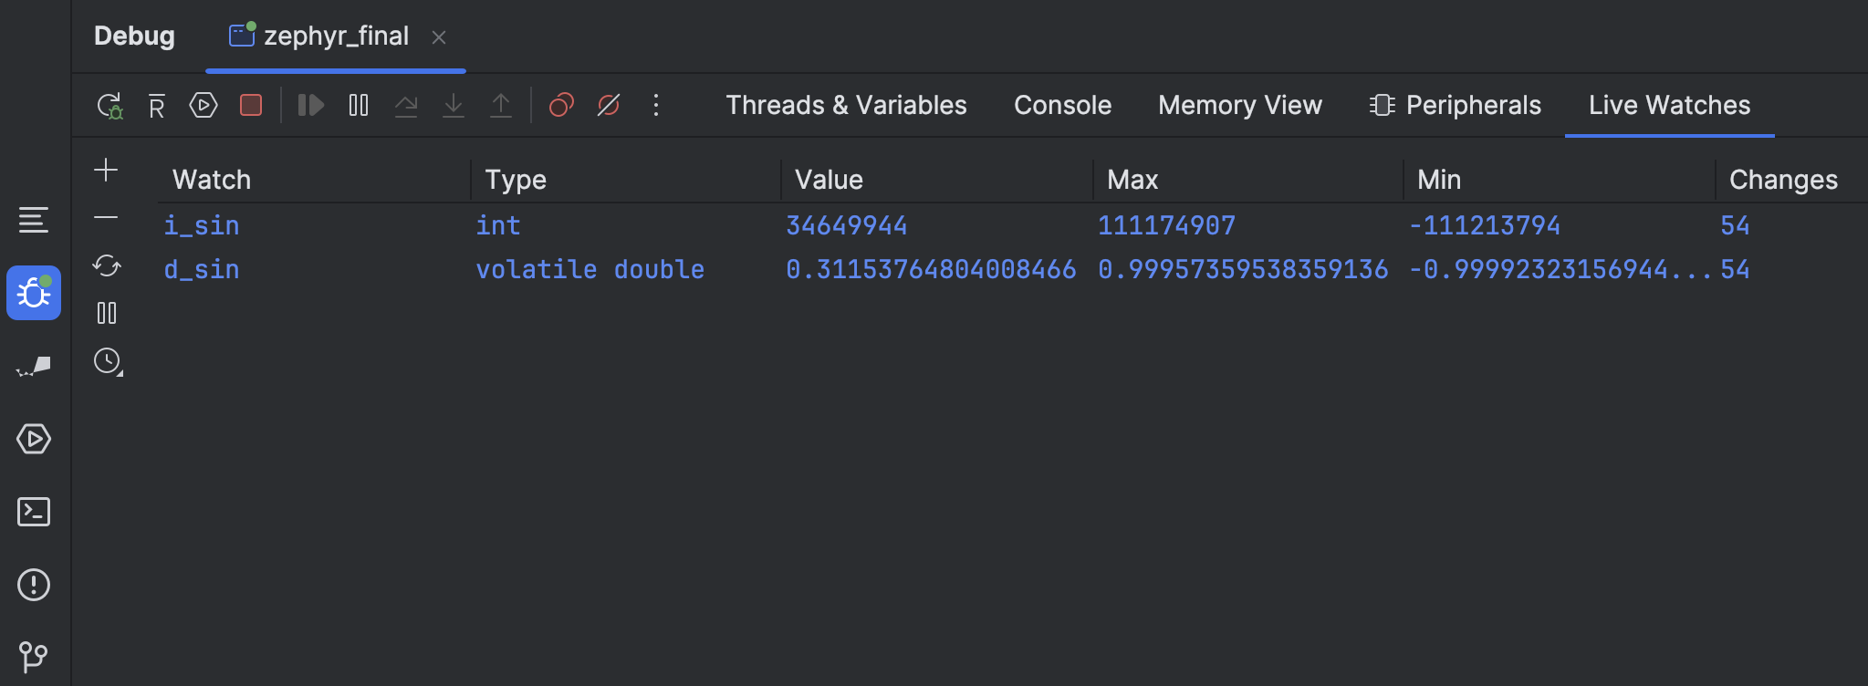The image size is (1868, 686).
Task: Add a new live watch
Action: coord(106,171)
